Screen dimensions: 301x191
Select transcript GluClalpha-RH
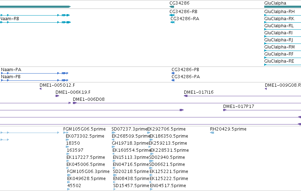click(279, 12)
